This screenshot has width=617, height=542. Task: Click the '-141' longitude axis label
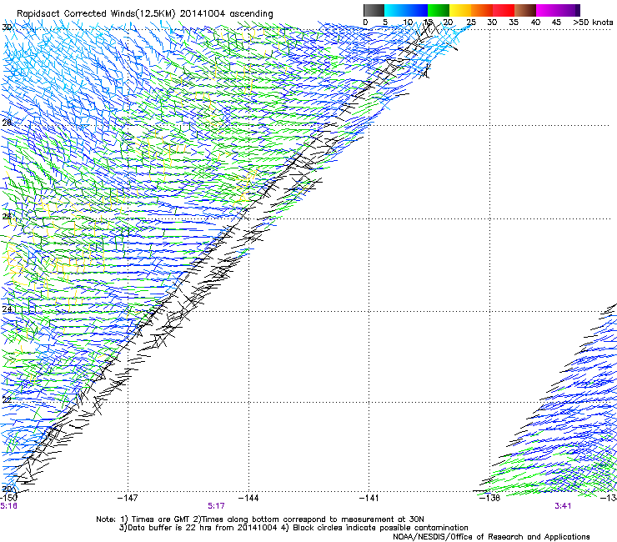[369, 498]
